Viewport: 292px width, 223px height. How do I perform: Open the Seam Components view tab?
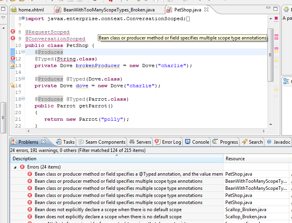pos(102,142)
